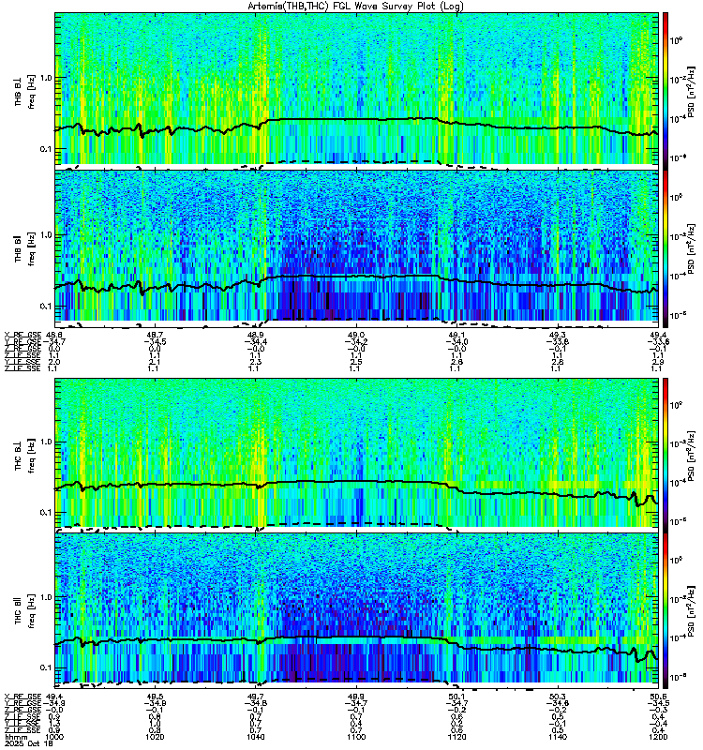The image size is (703, 750).
Task: Click the PSD [nT²/Hz] label of the THB B-parallel panel
Action: click(x=691, y=248)
